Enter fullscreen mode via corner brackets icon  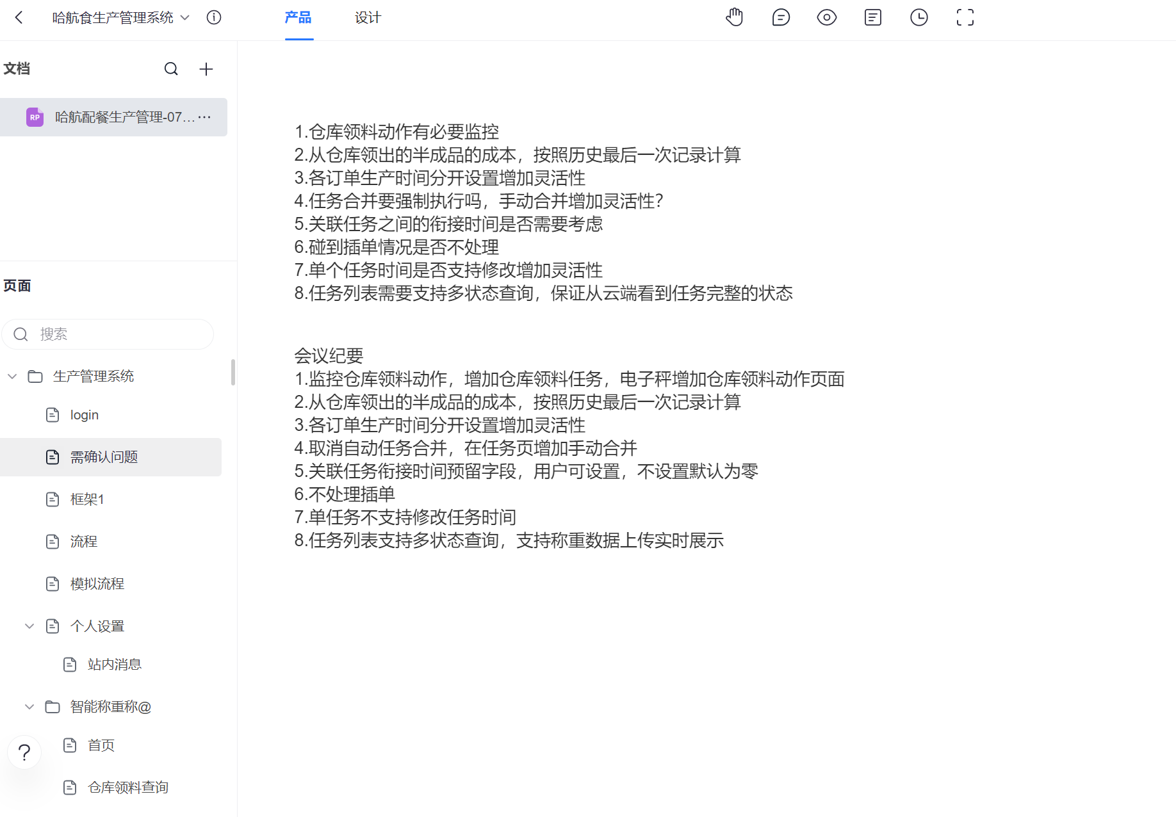[x=965, y=17]
